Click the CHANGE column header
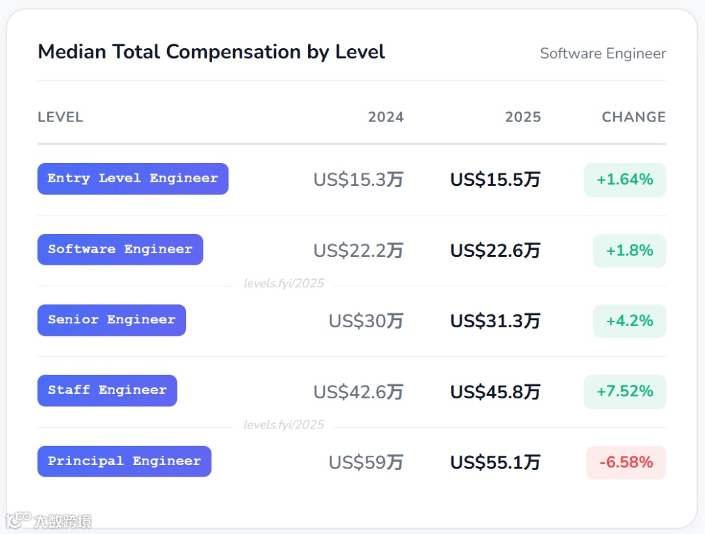 633,117
